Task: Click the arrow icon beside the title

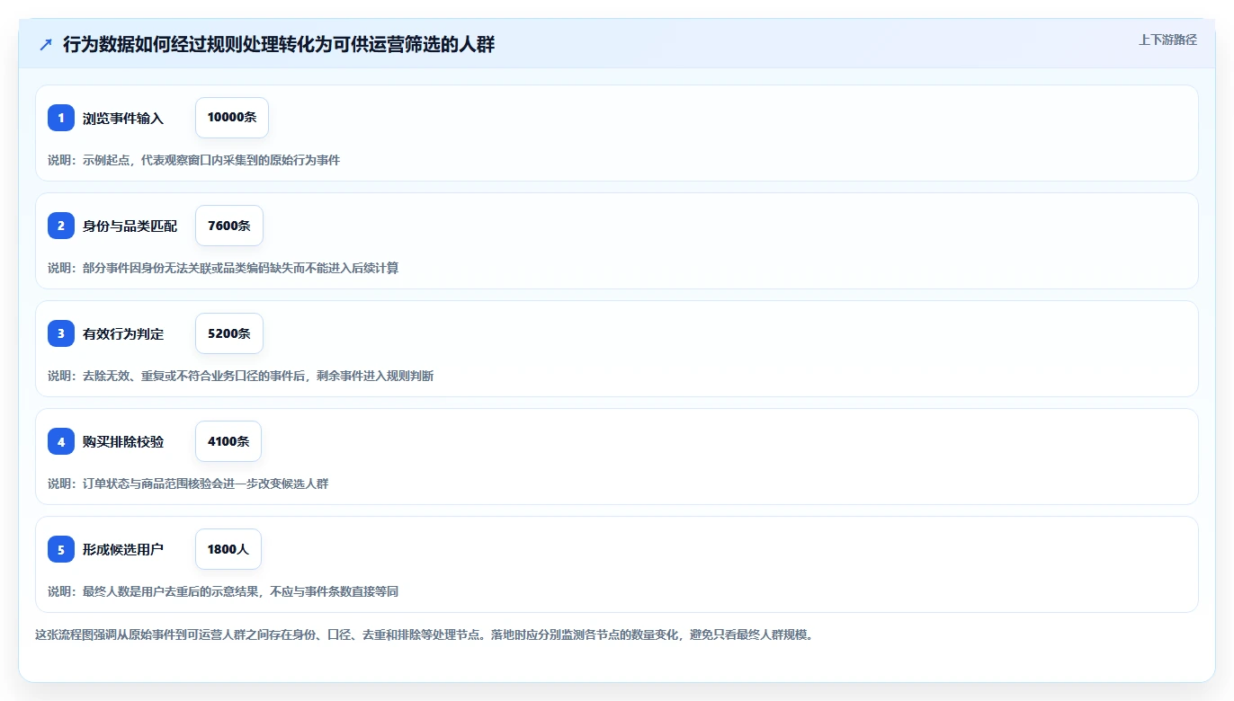Action: 46,44
